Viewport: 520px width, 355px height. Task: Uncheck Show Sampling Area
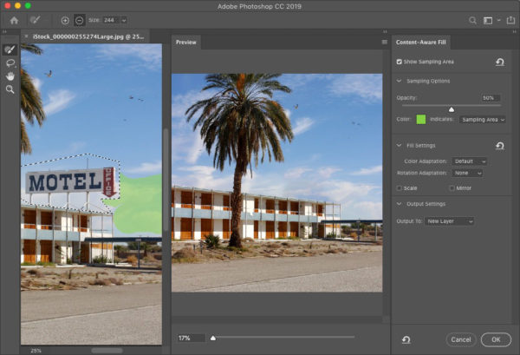399,62
